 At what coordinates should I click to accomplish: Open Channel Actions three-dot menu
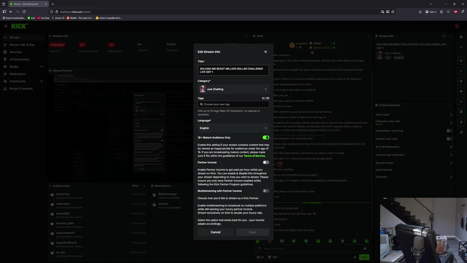pyautogui.click(x=450, y=105)
